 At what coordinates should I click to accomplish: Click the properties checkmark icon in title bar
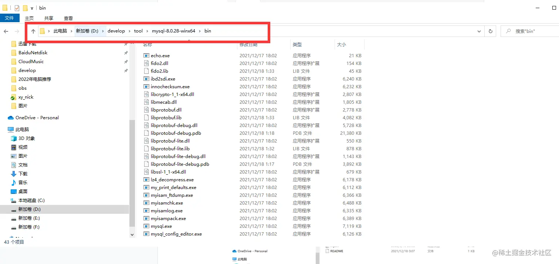pos(17,8)
